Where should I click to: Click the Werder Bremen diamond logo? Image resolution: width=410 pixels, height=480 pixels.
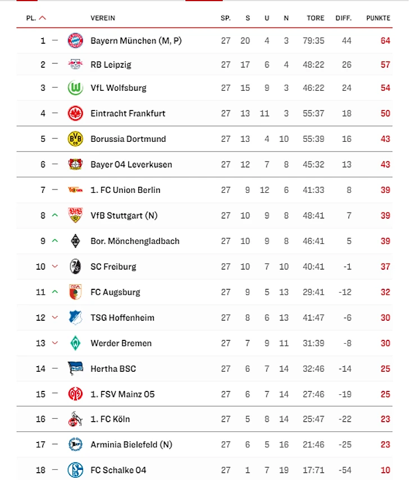pos(75,343)
